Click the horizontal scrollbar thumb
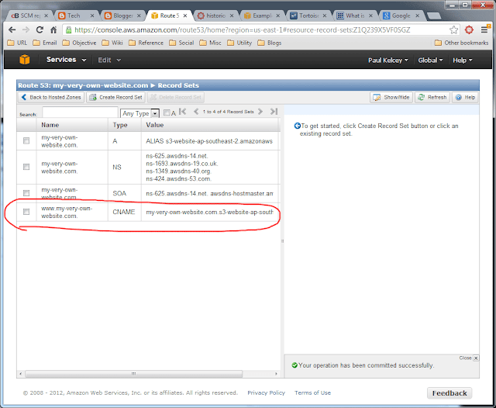The height and width of the screenshot is (408, 496). (134, 374)
